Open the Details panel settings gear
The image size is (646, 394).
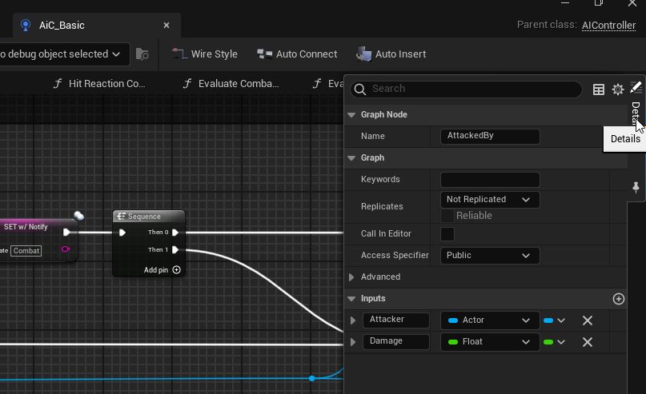click(617, 90)
